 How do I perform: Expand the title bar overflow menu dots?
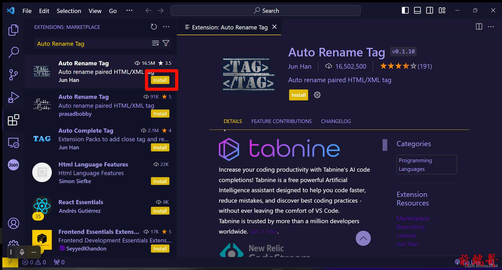click(129, 10)
